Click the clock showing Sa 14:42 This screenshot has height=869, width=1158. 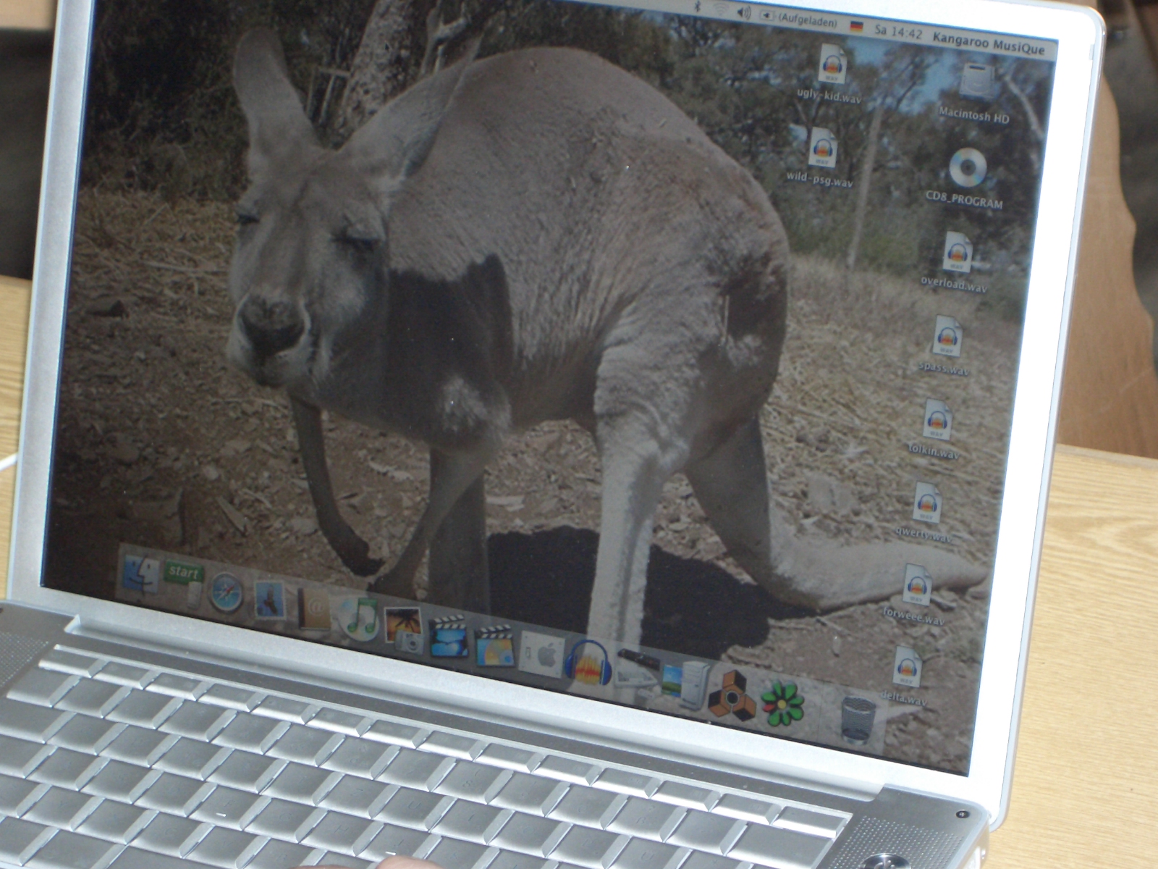(x=897, y=33)
